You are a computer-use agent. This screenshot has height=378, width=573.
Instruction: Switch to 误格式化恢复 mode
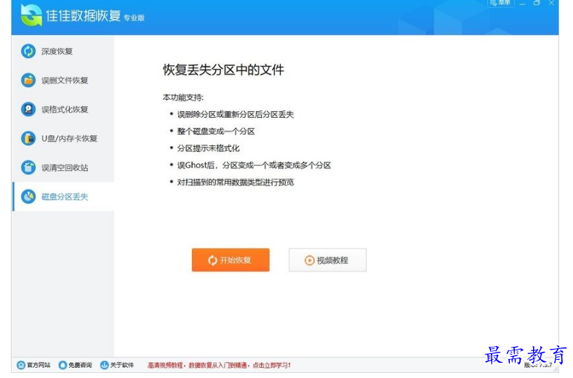tap(63, 109)
